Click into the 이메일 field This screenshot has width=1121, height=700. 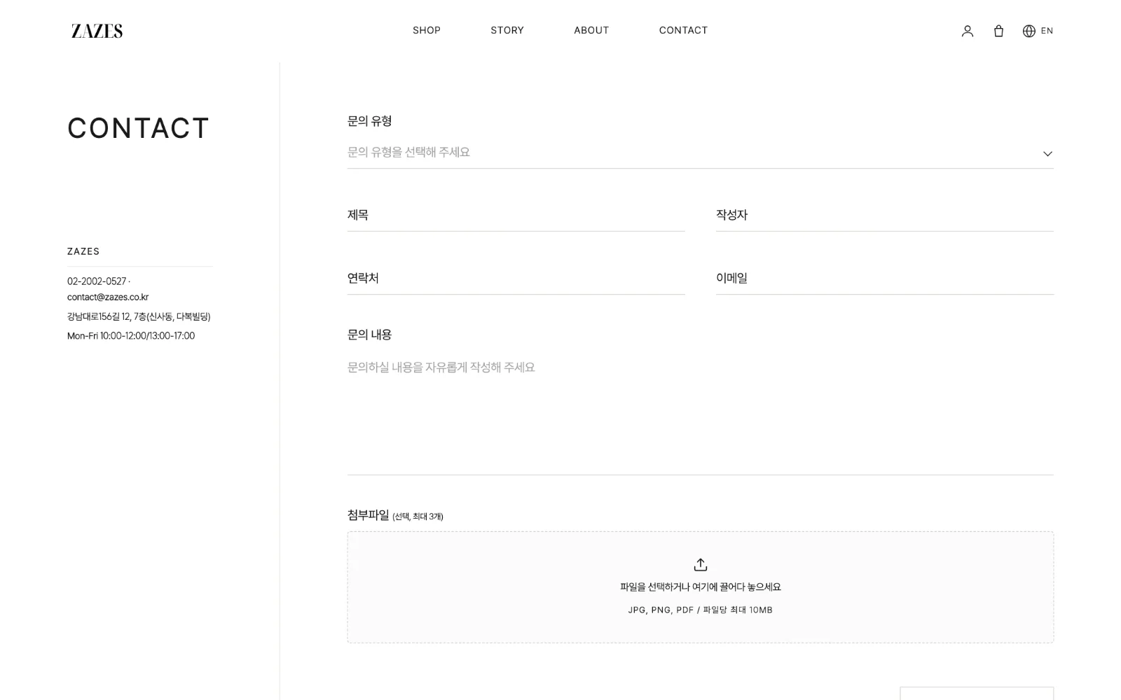pos(884,279)
